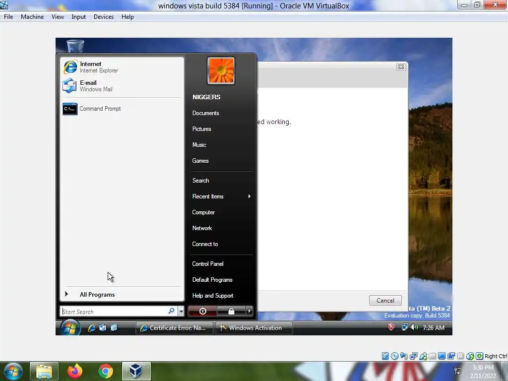Click the VirtualBox USB devices status icon
Viewport: 508px width, 381px height.
coord(423,356)
